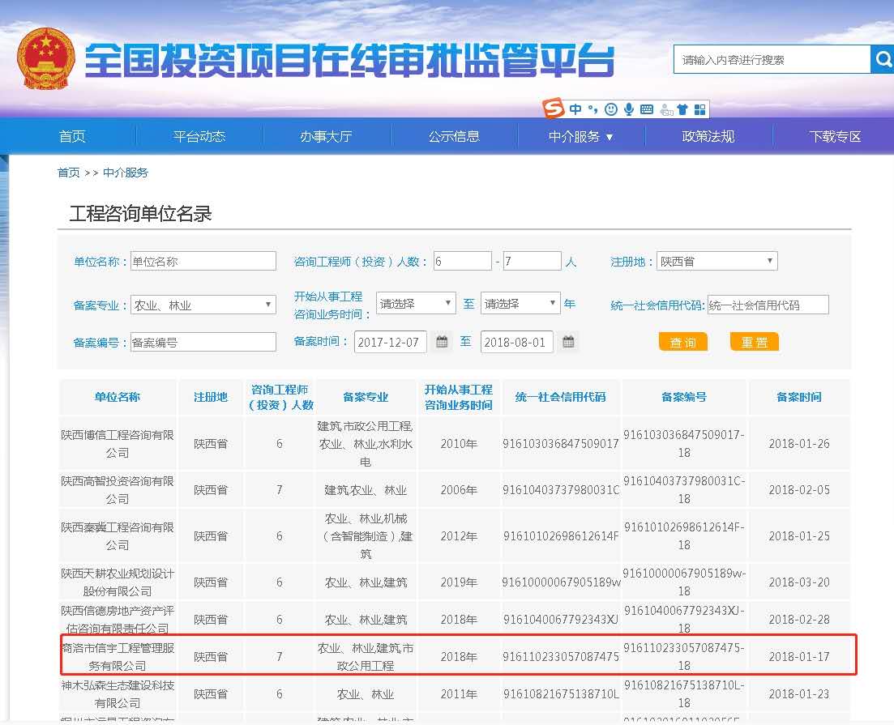
Task: Click the search magnifier in the site search bar
Action: point(883,58)
